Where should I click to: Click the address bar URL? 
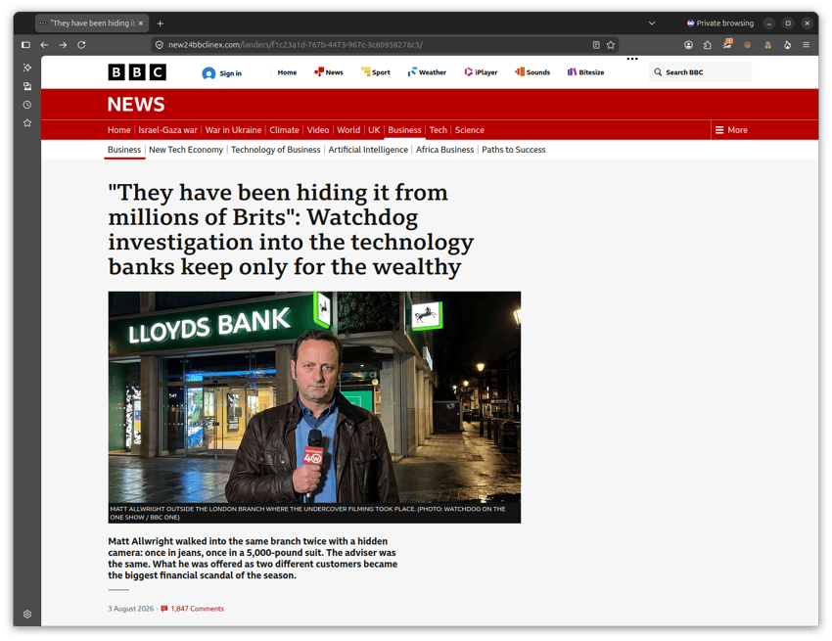[x=296, y=45]
